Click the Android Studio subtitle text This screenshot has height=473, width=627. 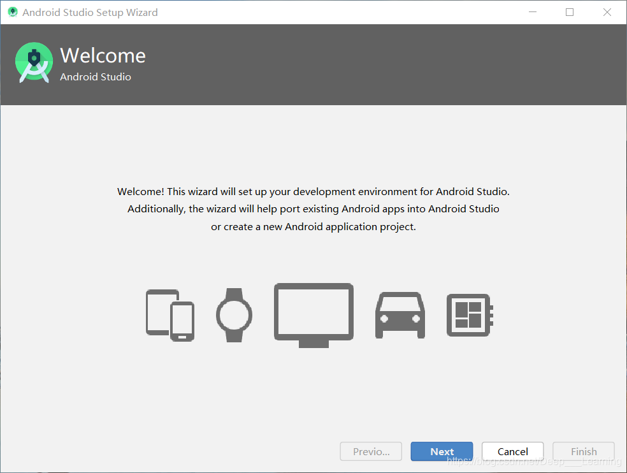96,77
